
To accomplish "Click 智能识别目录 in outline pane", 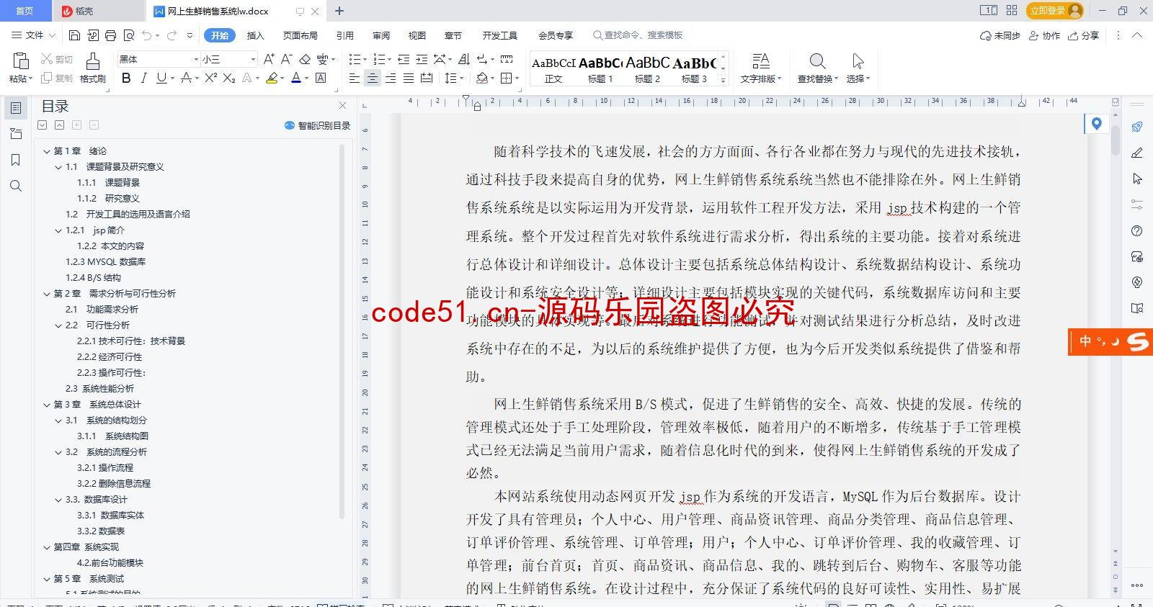I will (317, 125).
